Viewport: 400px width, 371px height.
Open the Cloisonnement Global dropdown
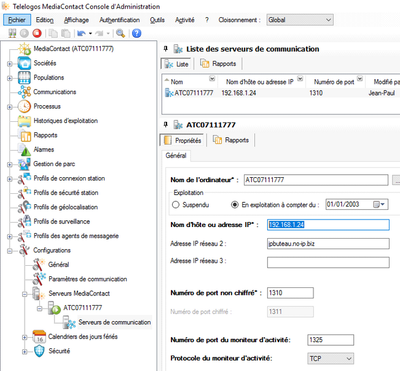[300, 20]
